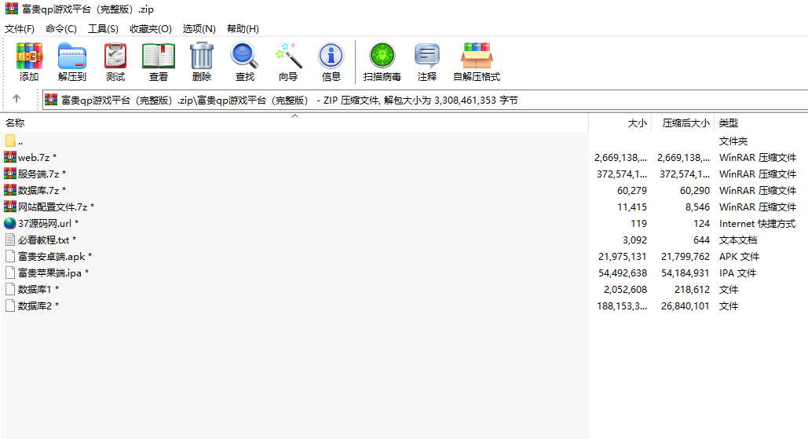Click the parent folder ".." icon
Image resolution: width=808 pixels, height=439 pixels.
9,141
